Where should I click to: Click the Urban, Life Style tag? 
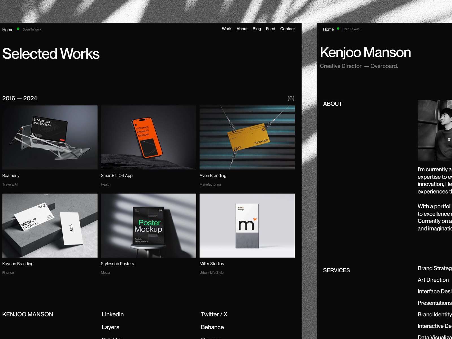212,273
